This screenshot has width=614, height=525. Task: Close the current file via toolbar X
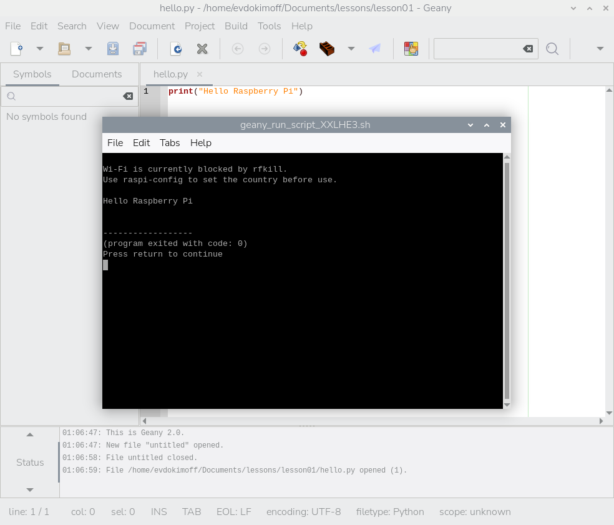coord(202,49)
